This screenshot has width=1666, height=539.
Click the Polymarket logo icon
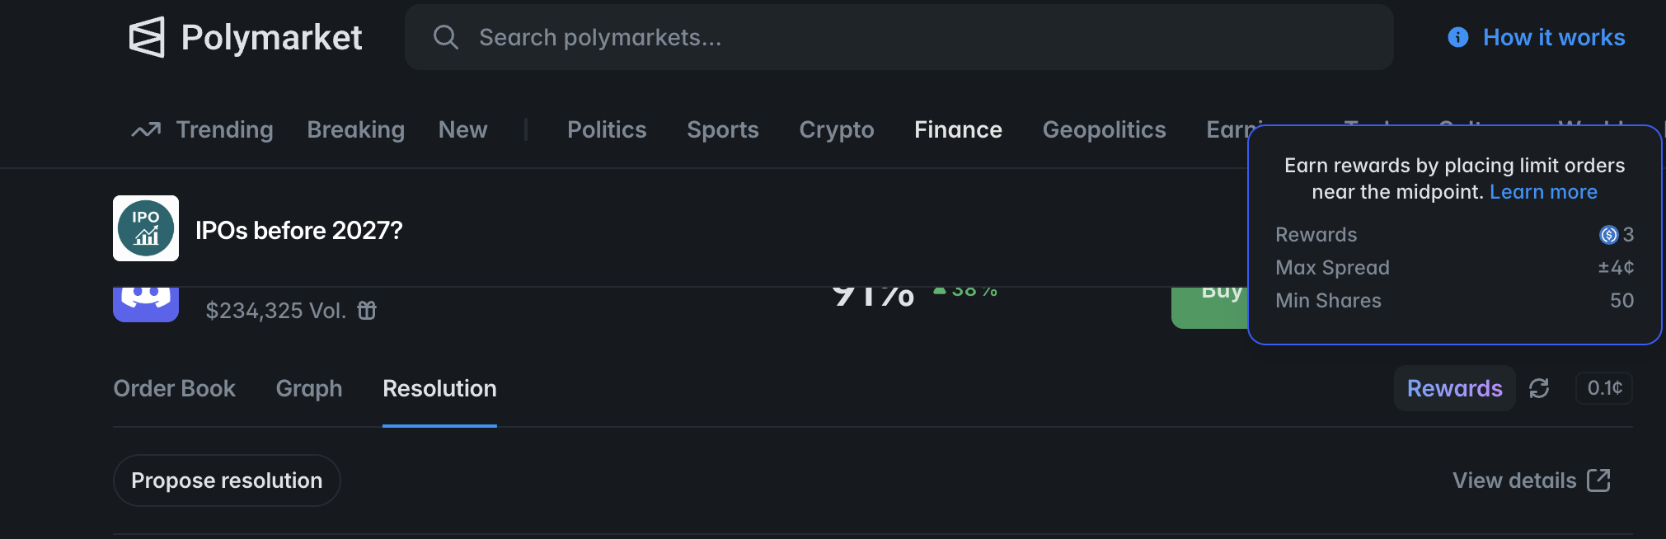(x=146, y=36)
